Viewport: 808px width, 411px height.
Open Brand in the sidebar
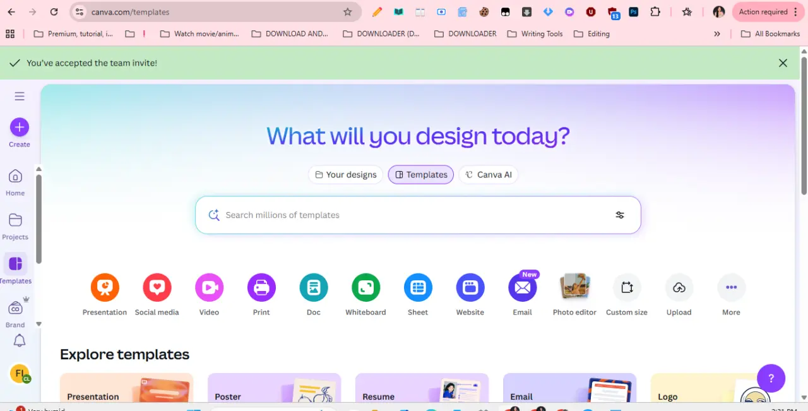coord(15,313)
